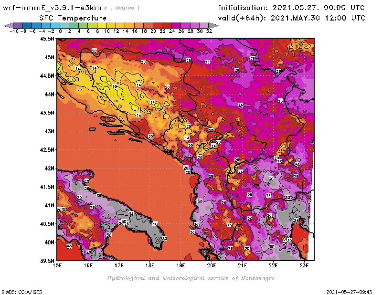
Task: Click the '39.5N' latitude label
Action: point(47,261)
